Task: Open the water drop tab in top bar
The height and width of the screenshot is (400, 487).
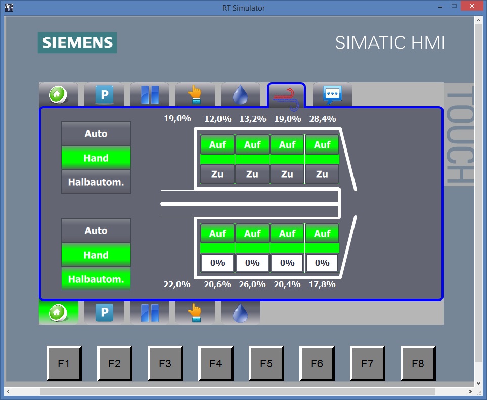Action: click(x=241, y=94)
